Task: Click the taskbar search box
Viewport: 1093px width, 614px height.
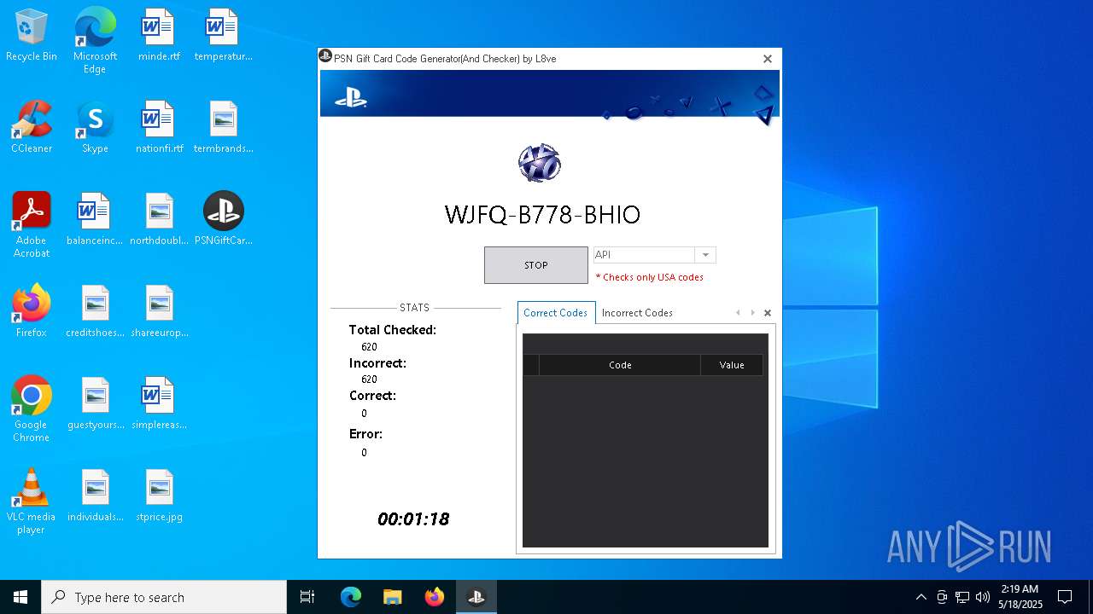Action: 164,597
